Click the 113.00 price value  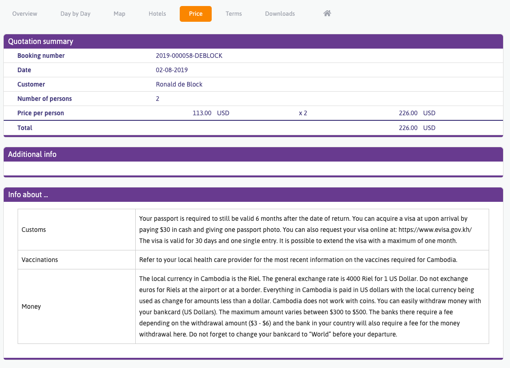(x=201, y=113)
